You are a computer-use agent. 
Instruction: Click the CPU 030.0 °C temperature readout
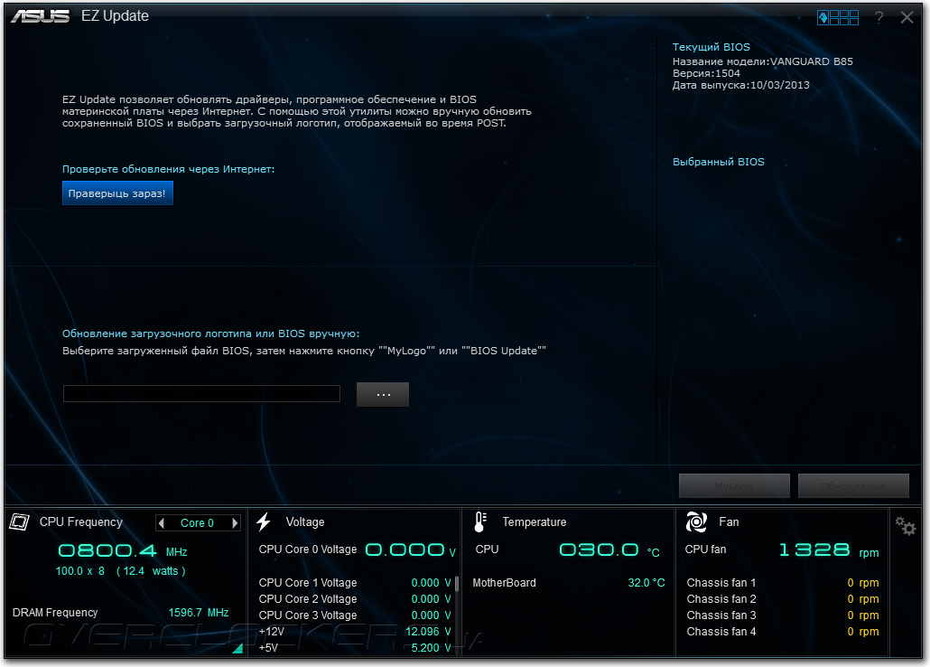point(568,550)
